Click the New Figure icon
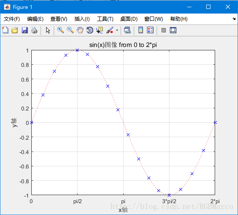The width and height of the screenshot is (238, 215). [5, 30]
